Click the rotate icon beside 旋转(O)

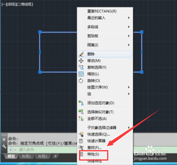[x=81, y=81]
